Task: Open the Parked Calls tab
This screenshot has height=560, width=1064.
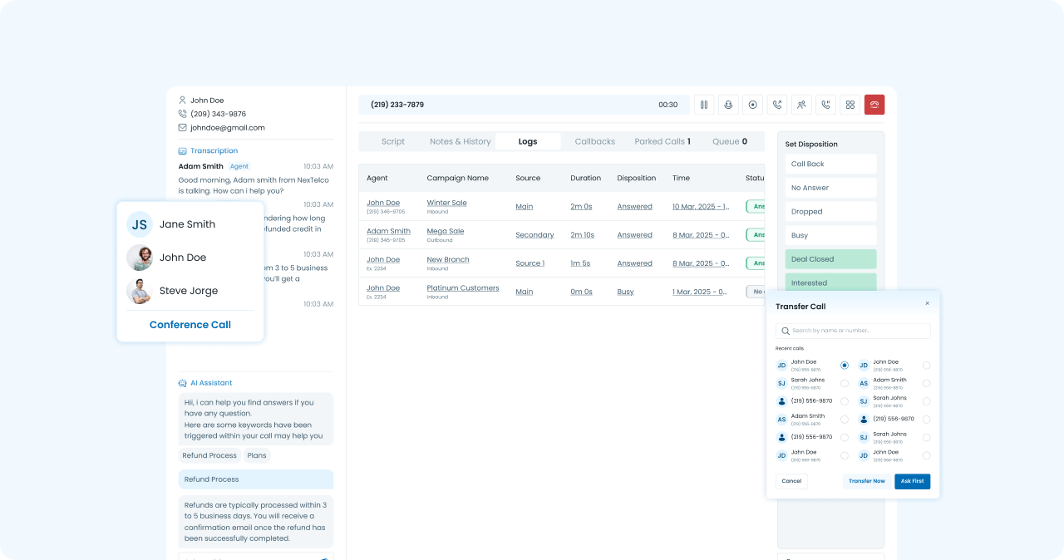Action: coord(662,142)
